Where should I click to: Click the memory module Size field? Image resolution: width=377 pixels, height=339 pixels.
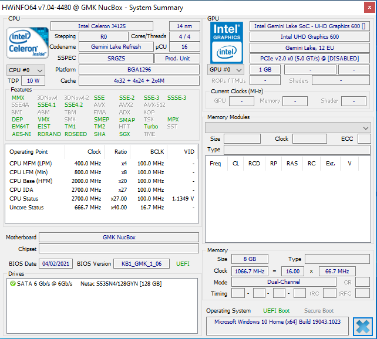[242, 139]
